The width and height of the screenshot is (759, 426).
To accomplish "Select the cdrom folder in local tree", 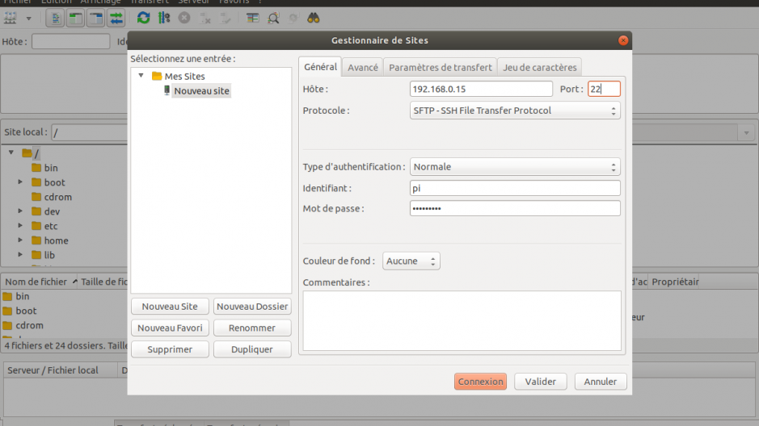I will tap(57, 197).
